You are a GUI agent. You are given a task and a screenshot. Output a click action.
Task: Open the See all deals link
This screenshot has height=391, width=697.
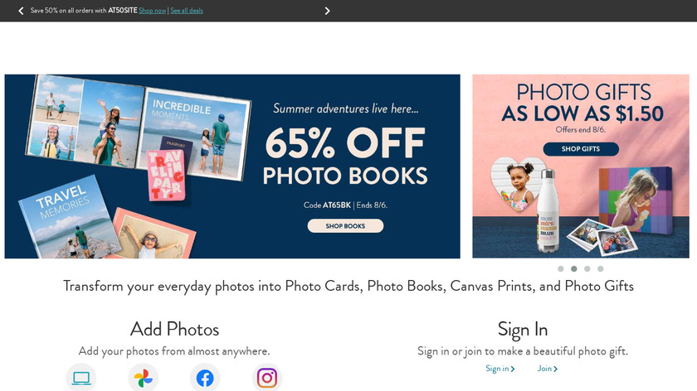click(x=187, y=11)
